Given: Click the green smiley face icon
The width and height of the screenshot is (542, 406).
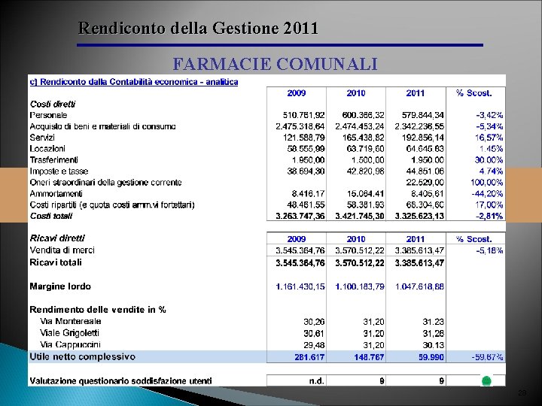Looking at the screenshot, I should click(x=486, y=380).
